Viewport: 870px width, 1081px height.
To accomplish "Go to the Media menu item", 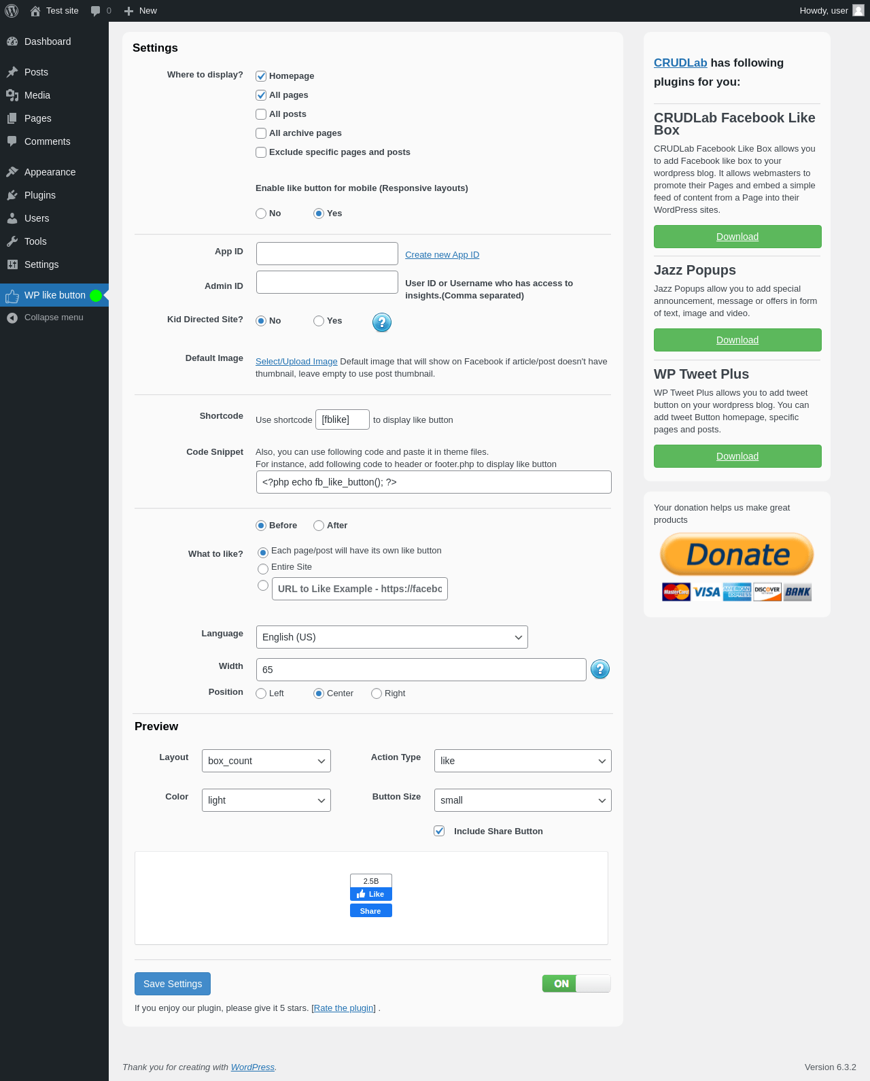I will click(x=54, y=95).
